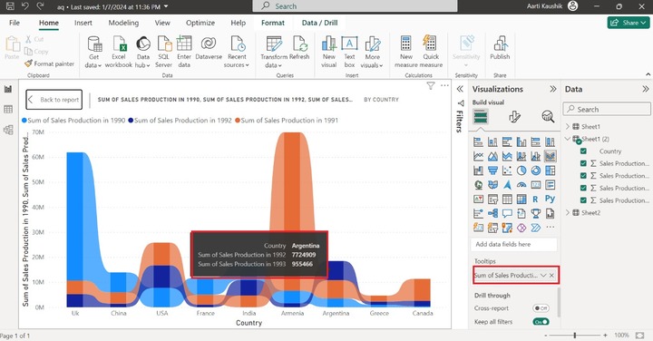653x341 pixels.
Task: Open the Recent sources dropdown
Action: point(237,52)
